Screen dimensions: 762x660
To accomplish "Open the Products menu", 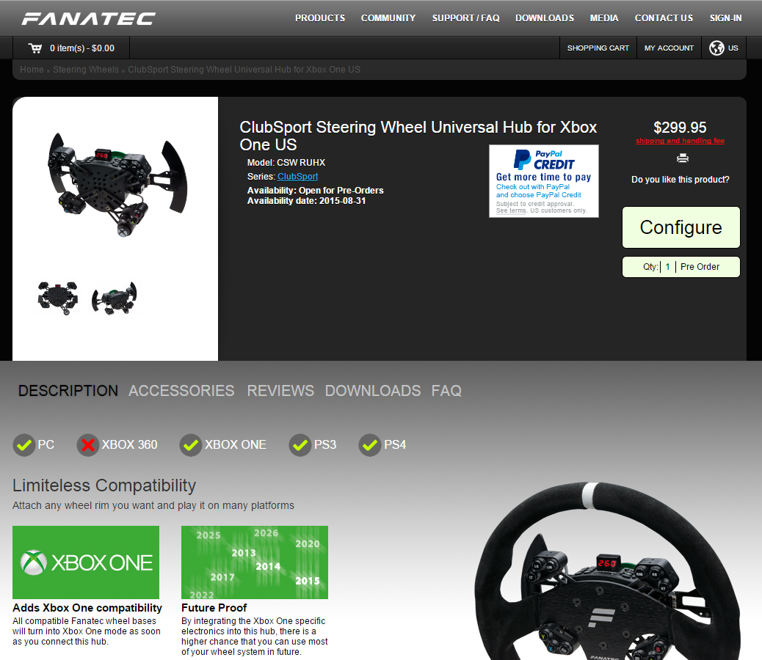I will pyautogui.click(x=320, y=18).
